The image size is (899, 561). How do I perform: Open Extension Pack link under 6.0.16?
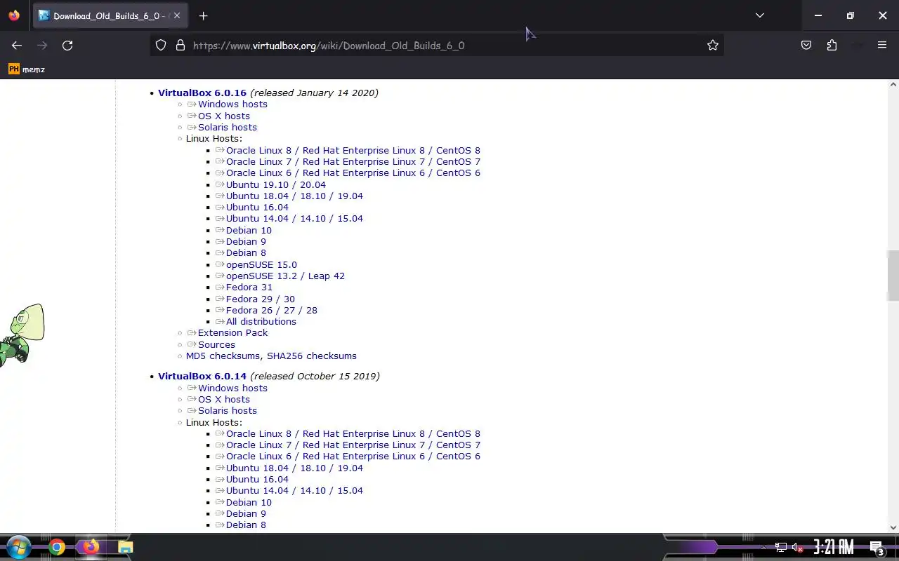pos(232,333)
